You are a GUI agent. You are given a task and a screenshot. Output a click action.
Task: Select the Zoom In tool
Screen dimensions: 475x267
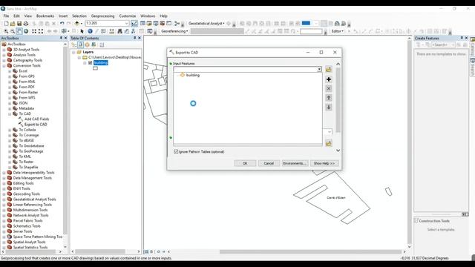(x=6, y=31)
